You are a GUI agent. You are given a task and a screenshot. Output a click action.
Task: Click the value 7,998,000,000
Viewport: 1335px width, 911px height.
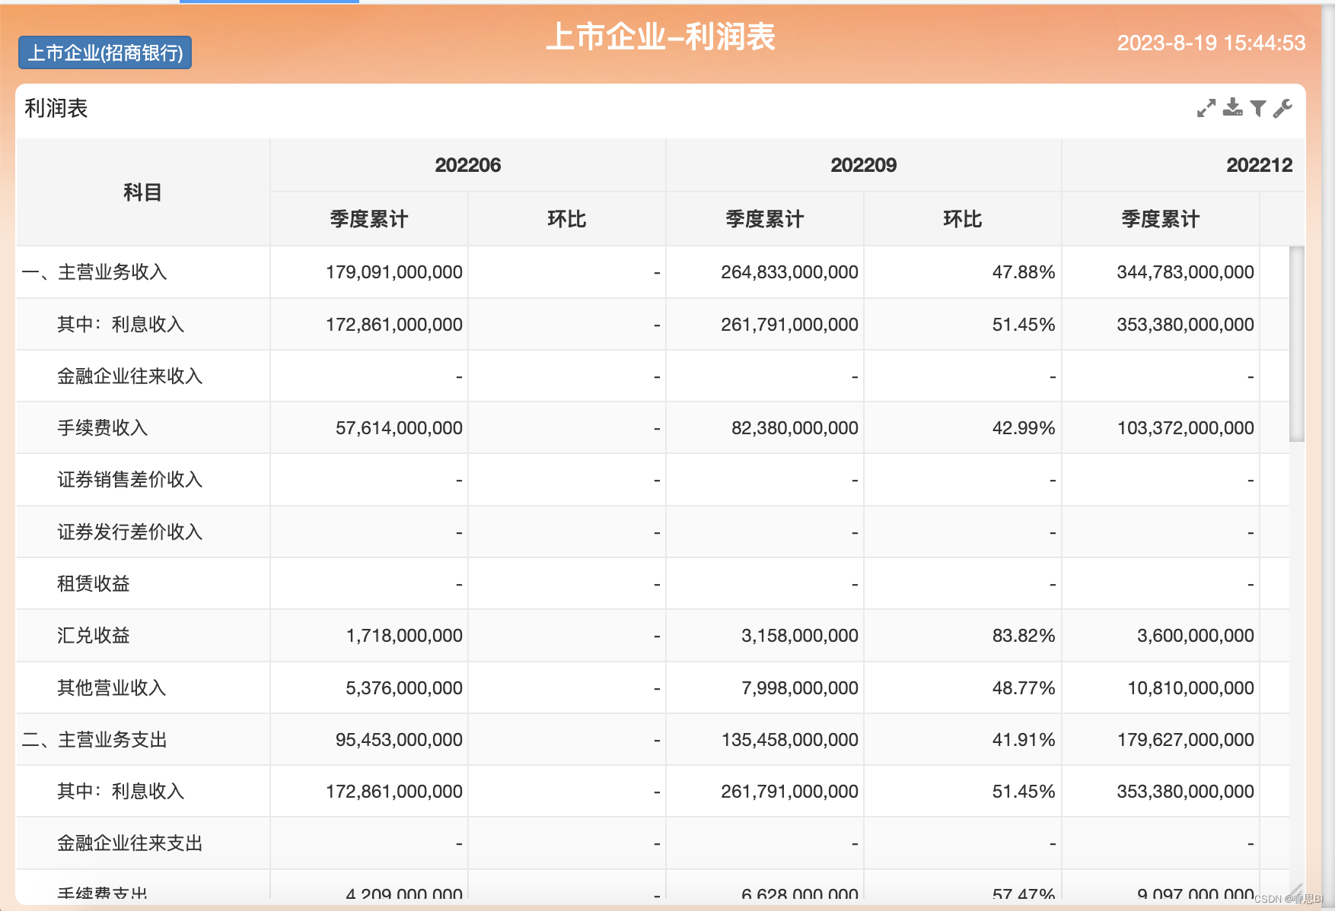tap(800, 688)
